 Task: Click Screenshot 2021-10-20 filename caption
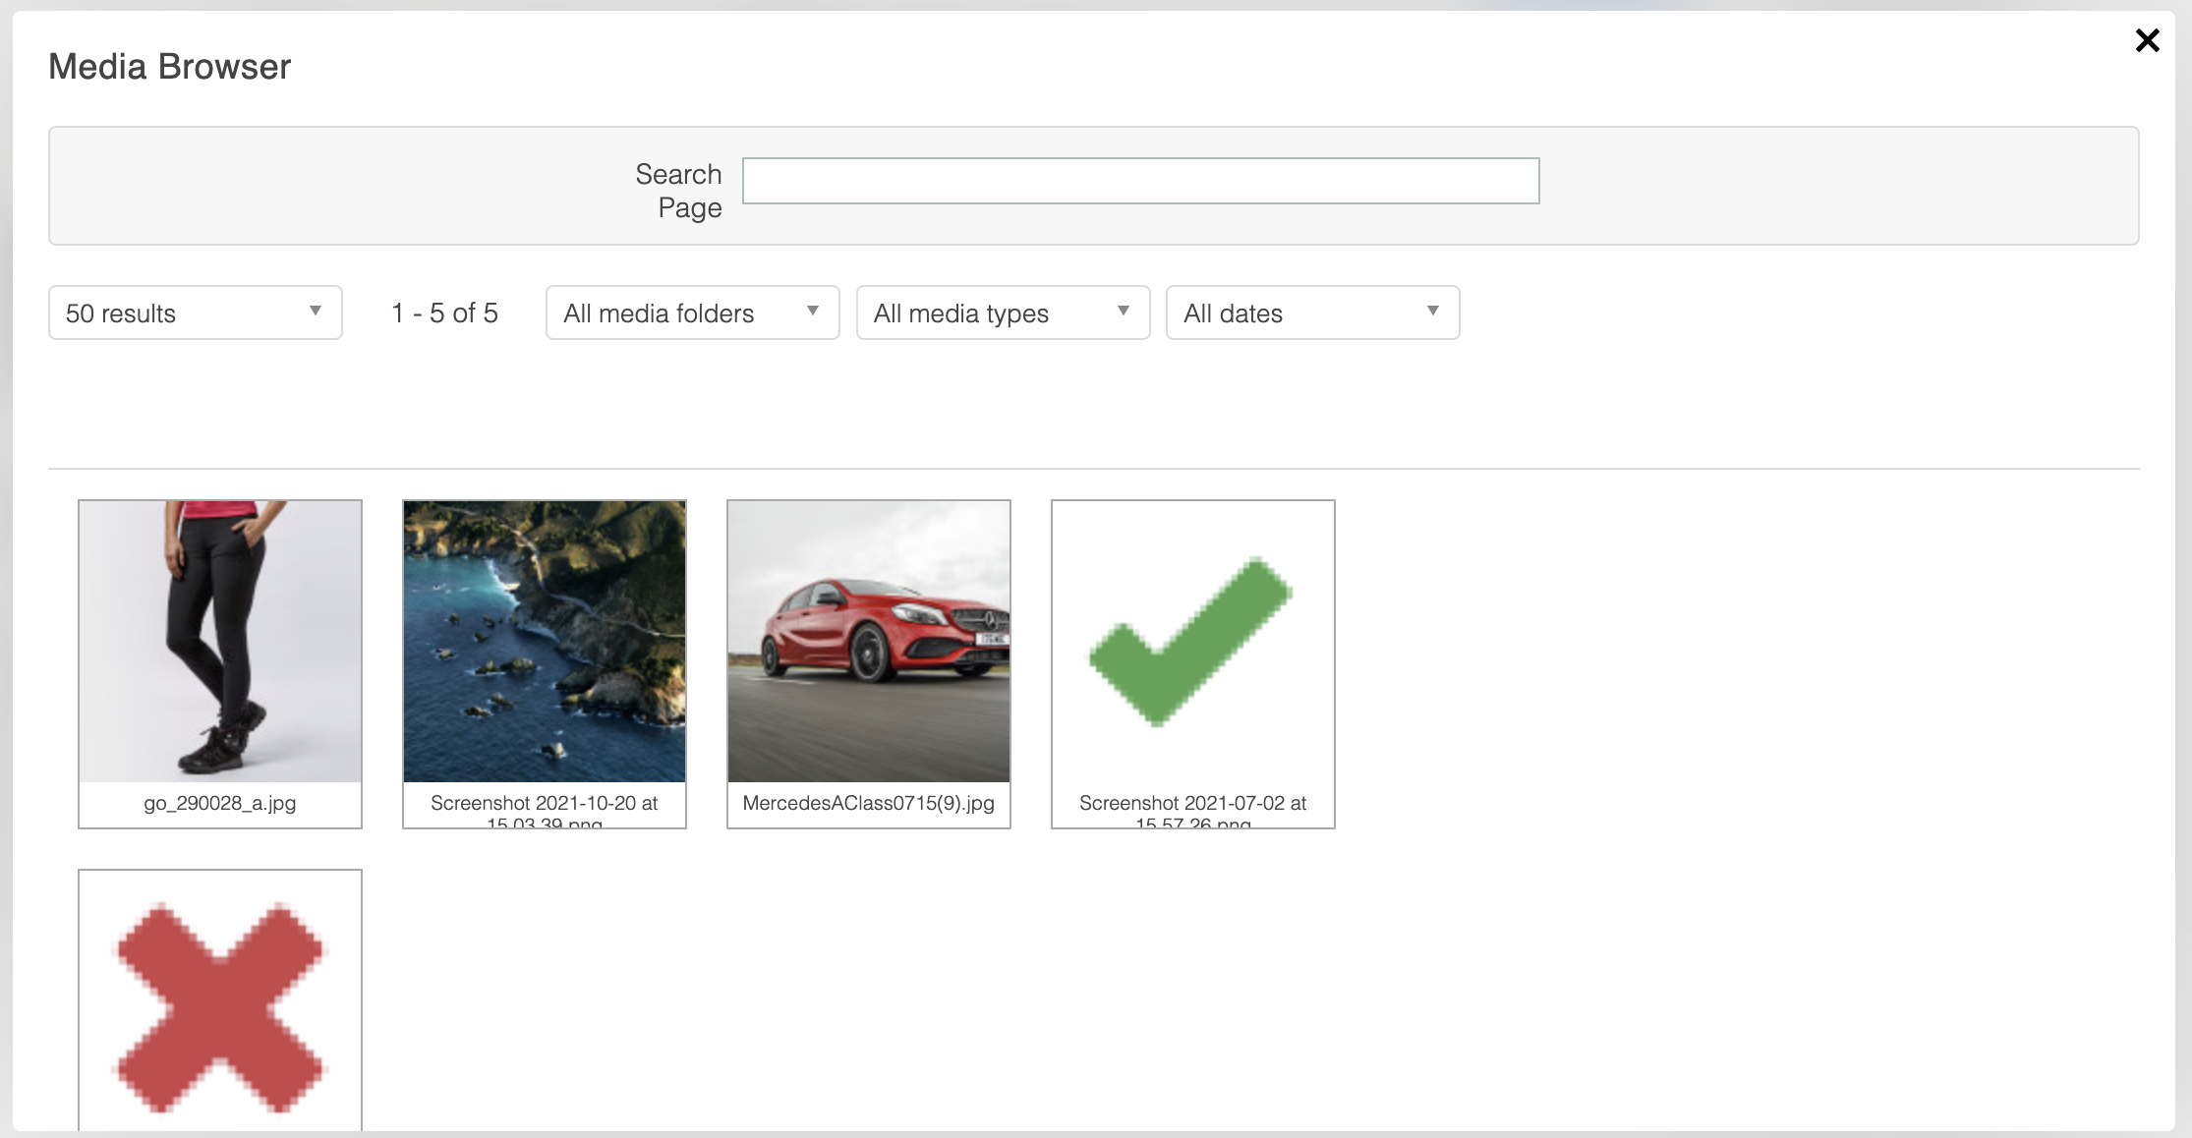pyautogui.click(x=545, y=805)
